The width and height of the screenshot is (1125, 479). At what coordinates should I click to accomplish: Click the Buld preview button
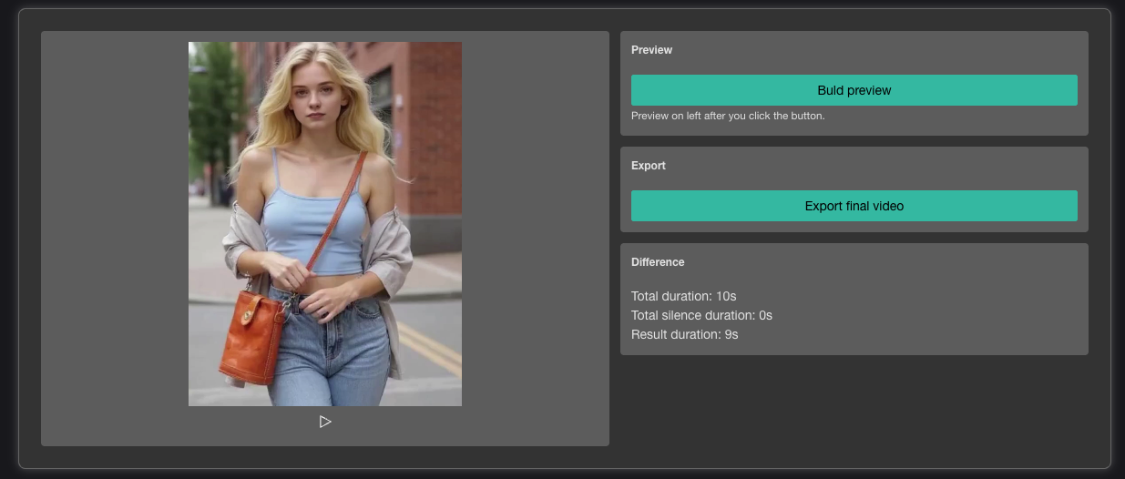click(x=854, y=90)
